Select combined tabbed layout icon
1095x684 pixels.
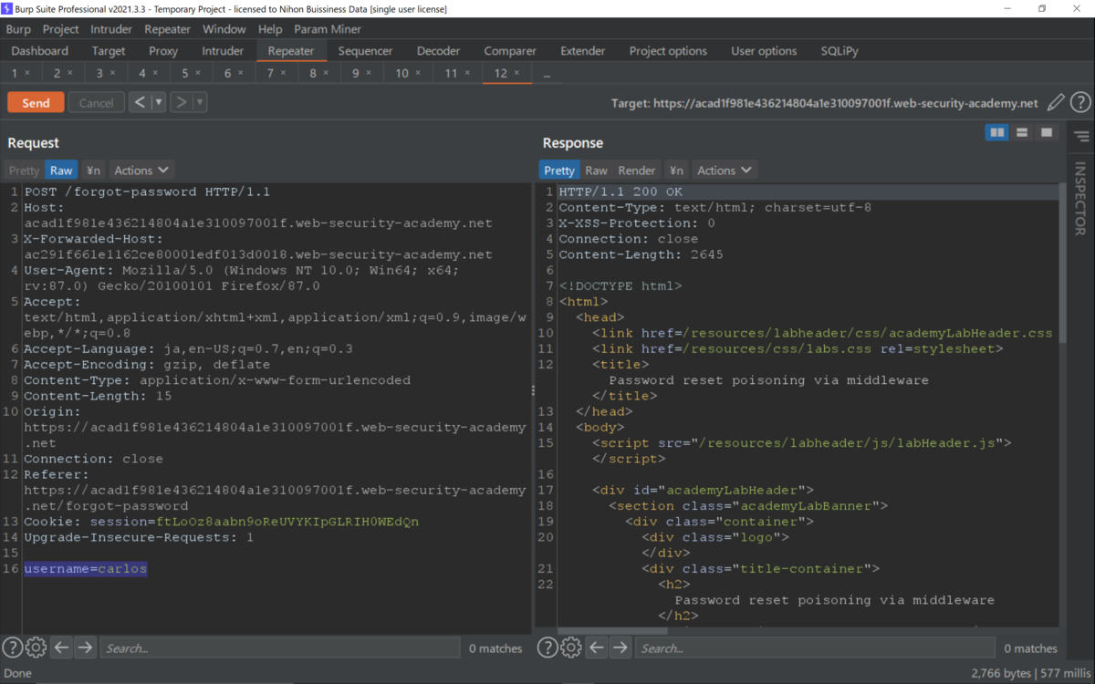[x=1046, y=133]
